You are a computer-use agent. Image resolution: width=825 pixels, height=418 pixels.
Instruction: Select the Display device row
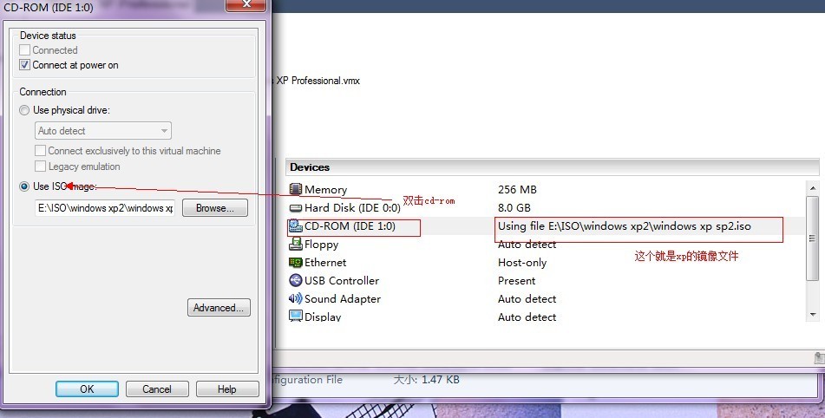point(323,317)
